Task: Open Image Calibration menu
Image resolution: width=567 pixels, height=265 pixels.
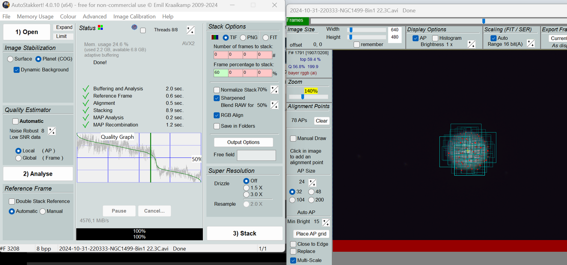Action: [x=135, y=17]
